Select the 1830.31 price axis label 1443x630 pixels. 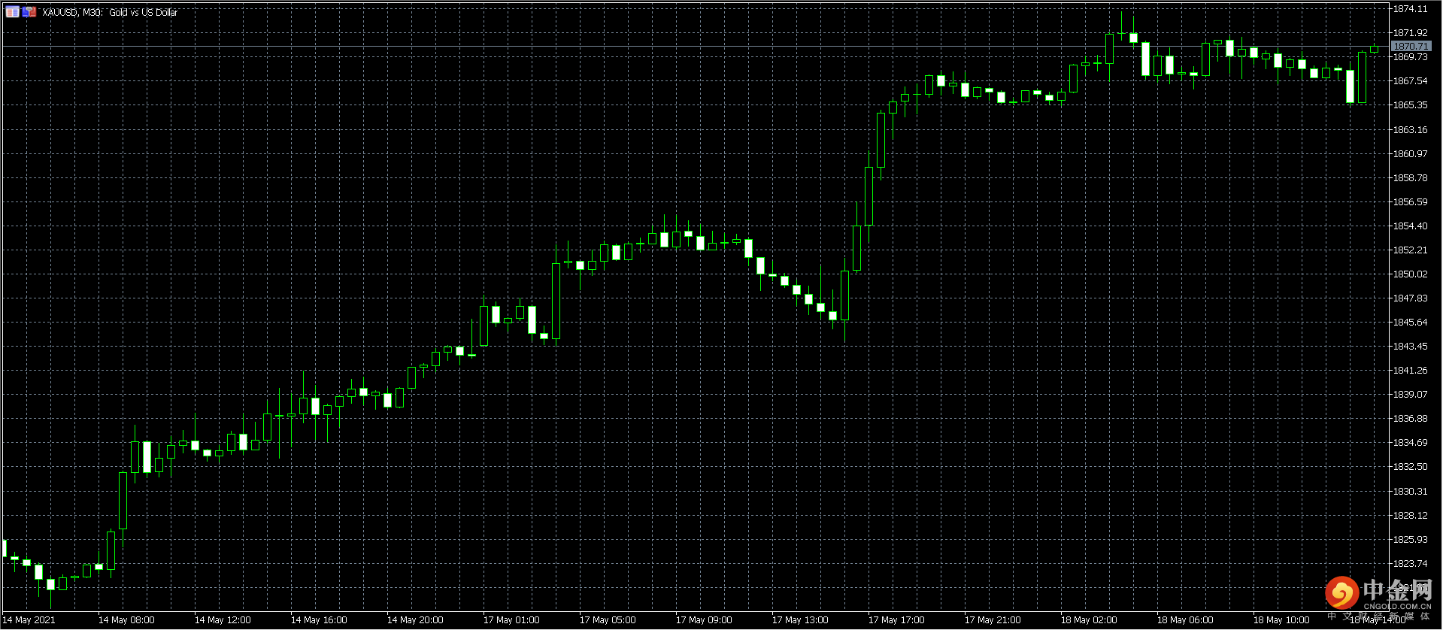click(1411, 492)
